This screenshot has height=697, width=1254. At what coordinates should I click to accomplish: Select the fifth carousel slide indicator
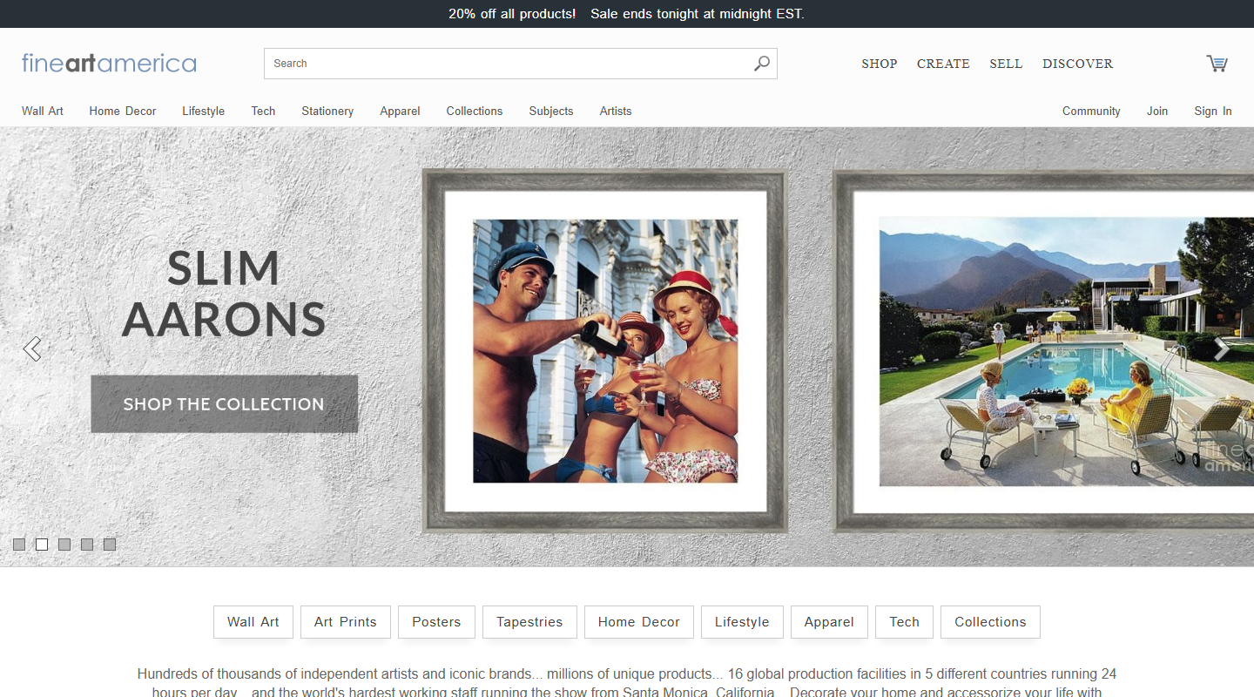pos(110,545)
